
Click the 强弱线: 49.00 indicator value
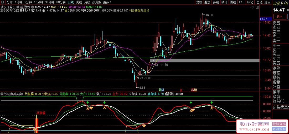click(x=174, y=94)
